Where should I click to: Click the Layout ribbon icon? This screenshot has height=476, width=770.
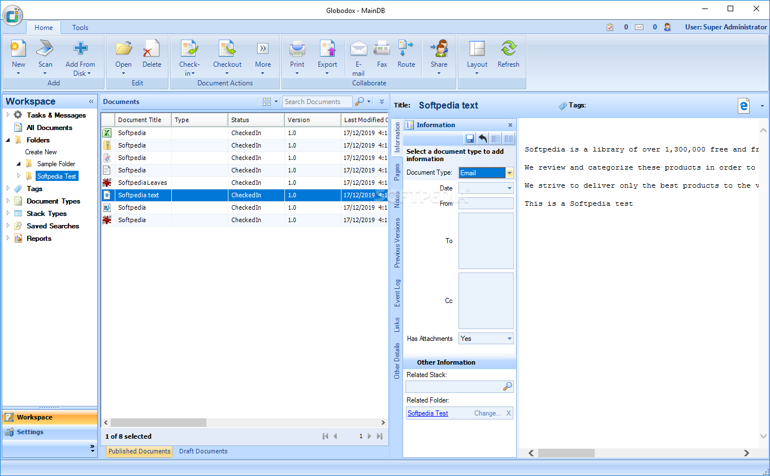[x=477, y=49]
